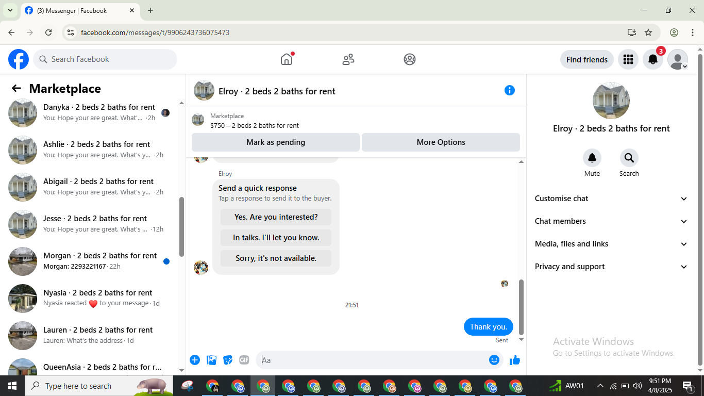Screen dimensions: 704x396
Task: Send quick response 'In talks. I'll let you know.'
Action: (276, 238)
